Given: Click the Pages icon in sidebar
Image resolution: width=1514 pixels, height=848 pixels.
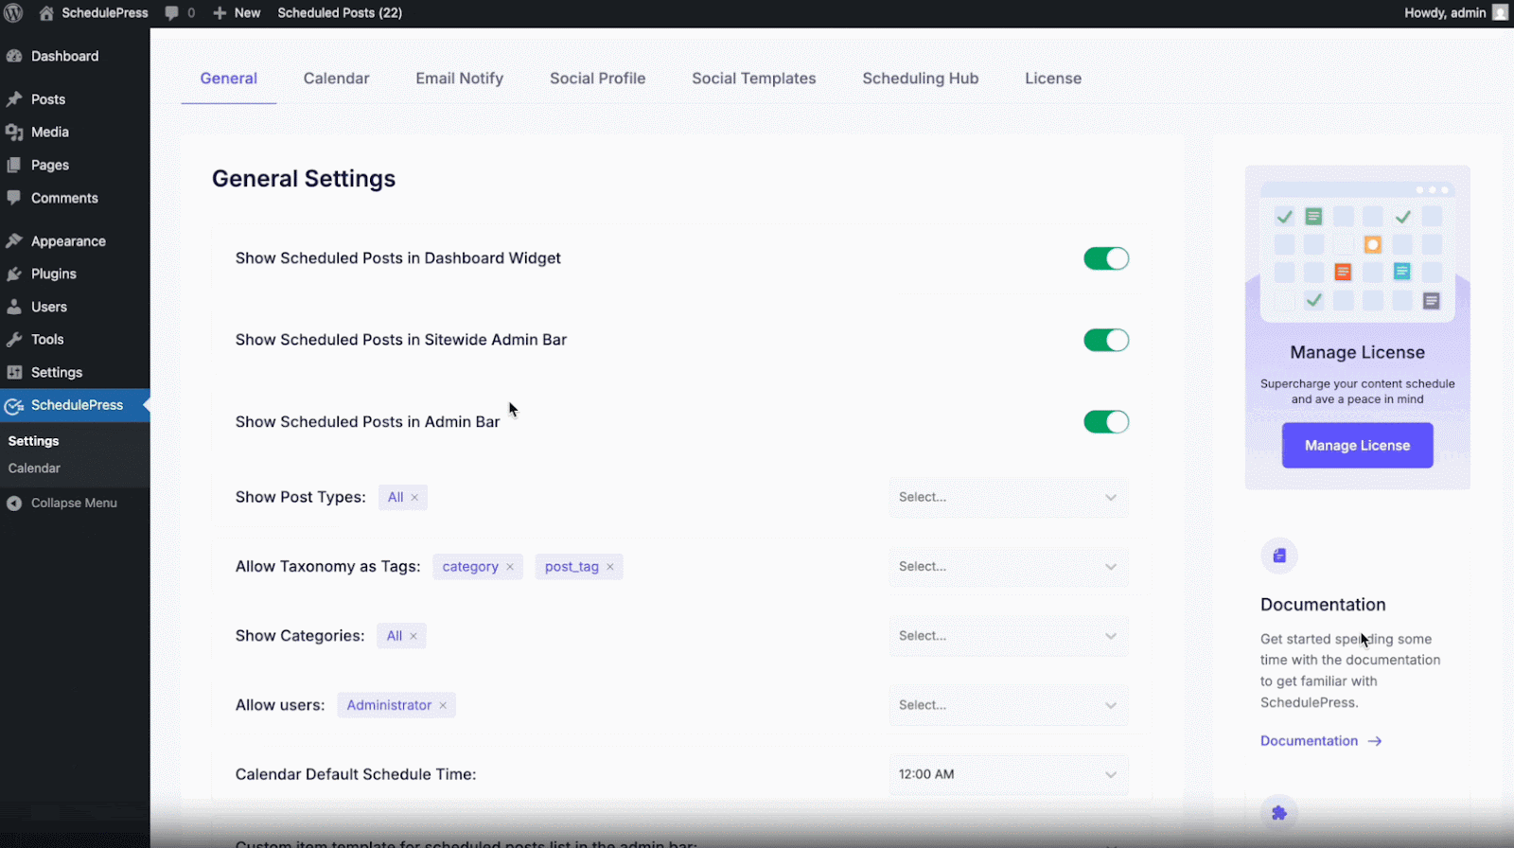Looking at the screenshot, I should tap(14, 165).
